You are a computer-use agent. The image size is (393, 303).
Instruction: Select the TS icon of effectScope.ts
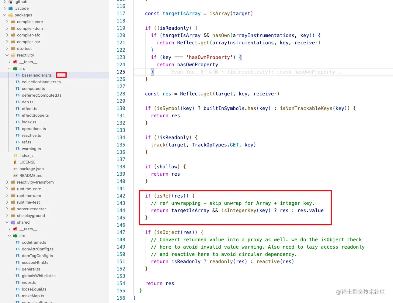[x=18, y=115]
